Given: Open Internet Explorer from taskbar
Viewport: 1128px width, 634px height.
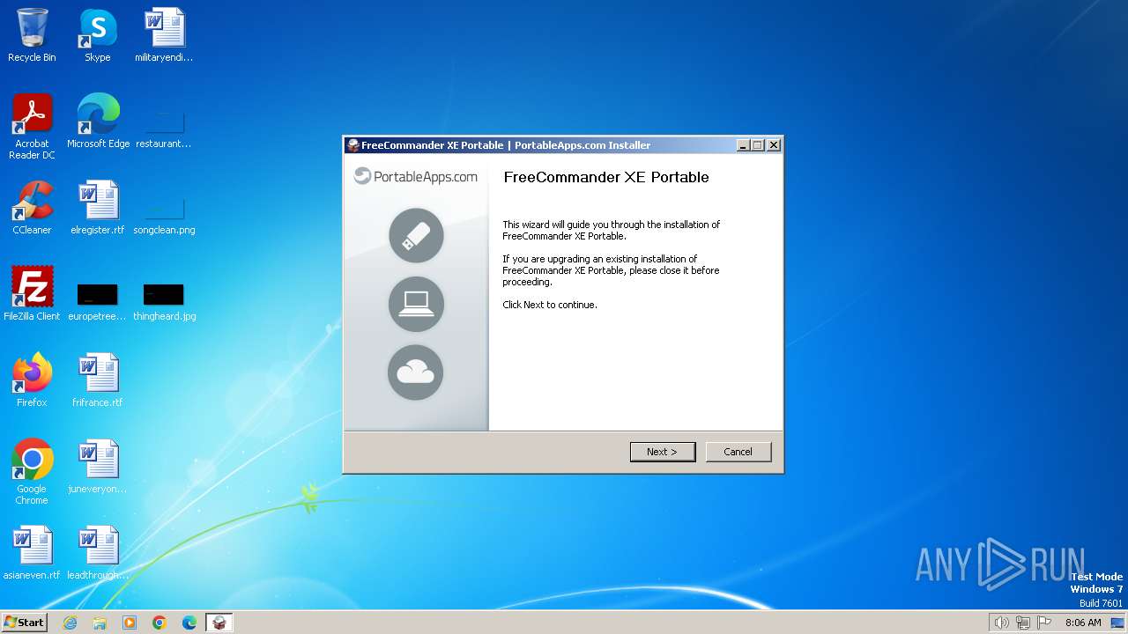Looking at the screenshot, I should click(x=70, y=623).
